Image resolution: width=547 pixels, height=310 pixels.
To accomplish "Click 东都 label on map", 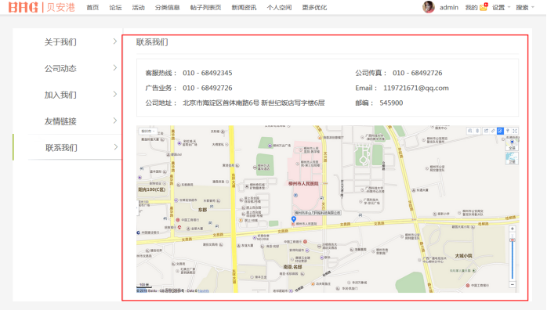I will tap(202, 210).
